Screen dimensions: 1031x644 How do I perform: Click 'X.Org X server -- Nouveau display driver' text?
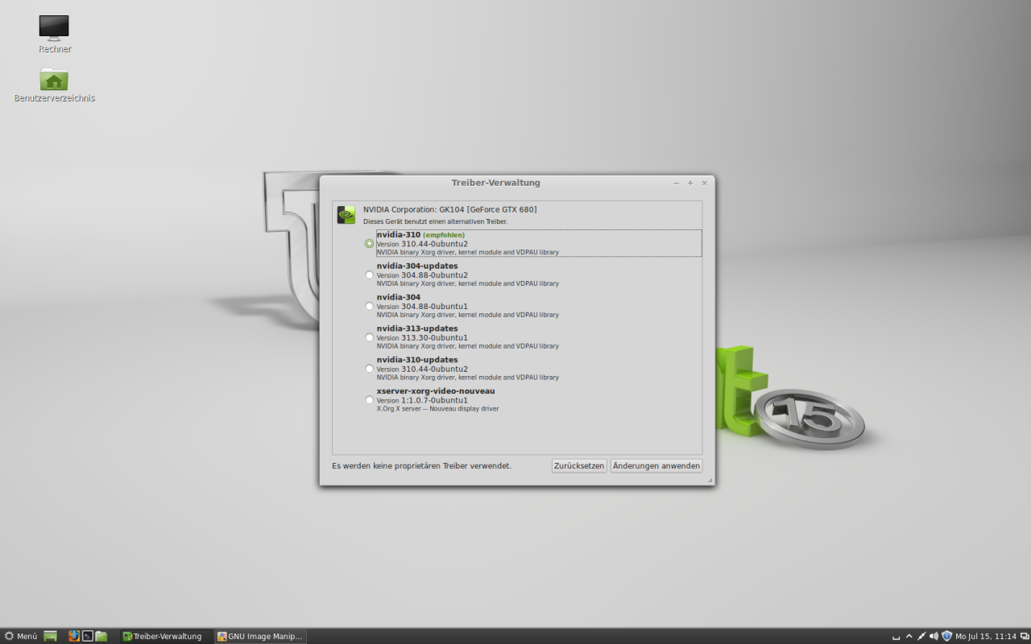437,409
